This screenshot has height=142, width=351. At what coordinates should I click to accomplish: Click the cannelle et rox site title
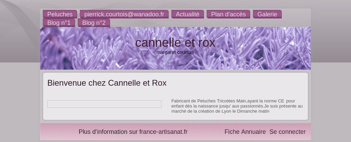pyautogui.click(x=175, y=43)
